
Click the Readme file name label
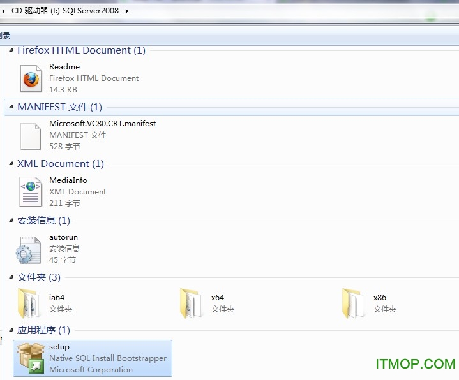pos(64,67)
